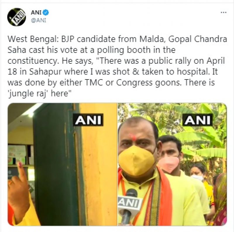234x232 pixels.
Task: Click the ANI display name
Action: pyautogui.click(x=36, y=13)
